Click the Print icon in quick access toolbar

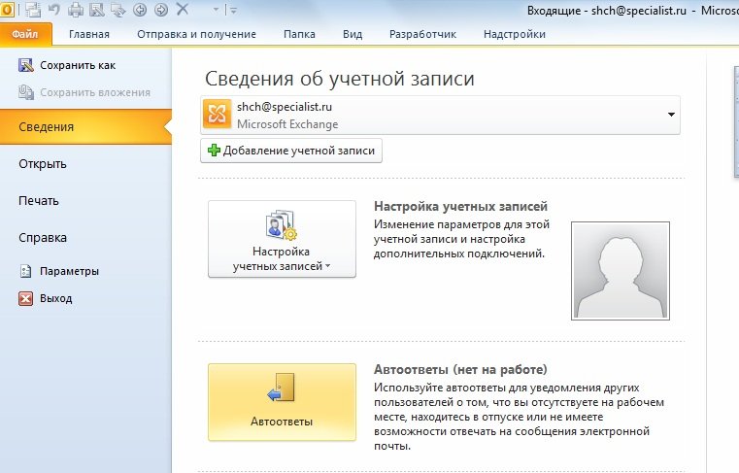76,10
